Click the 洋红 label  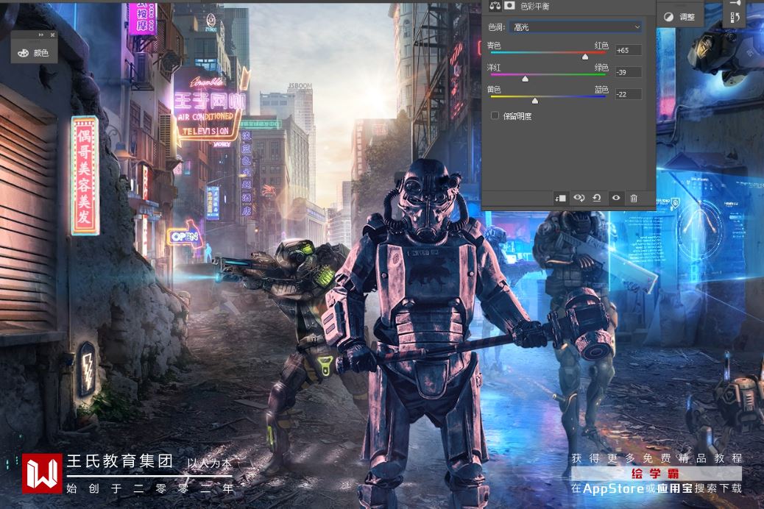pos(494,67)
